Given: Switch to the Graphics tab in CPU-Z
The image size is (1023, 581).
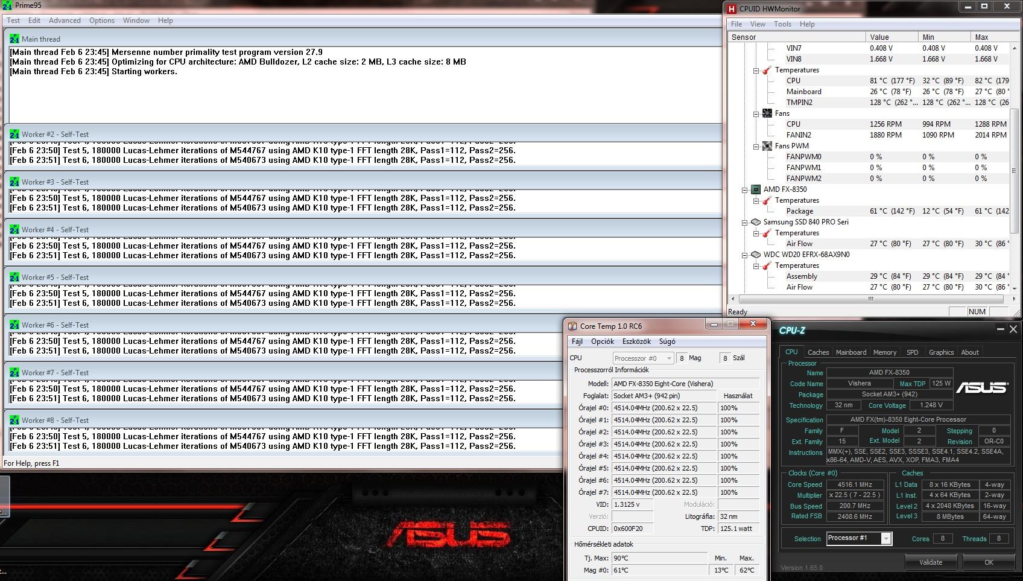Looking at the screenshot, I should pos(942,352).
